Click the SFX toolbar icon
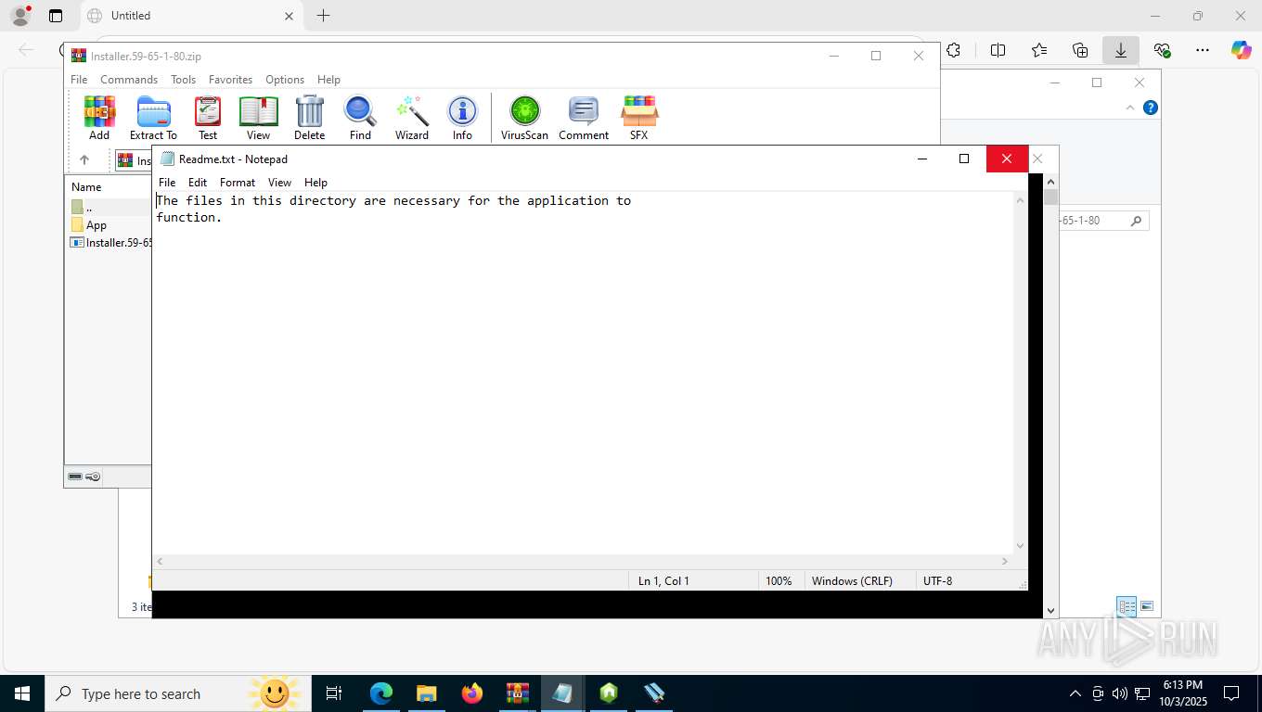Screen dimensions: 1262x712 638,118
